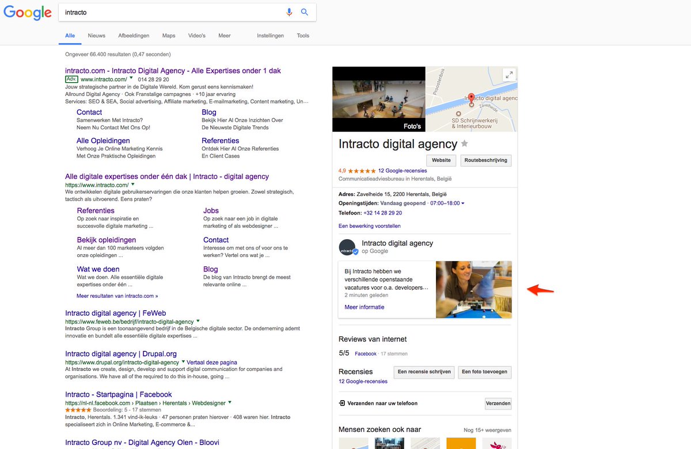Switch to the Video's tab

coord(197,36)
